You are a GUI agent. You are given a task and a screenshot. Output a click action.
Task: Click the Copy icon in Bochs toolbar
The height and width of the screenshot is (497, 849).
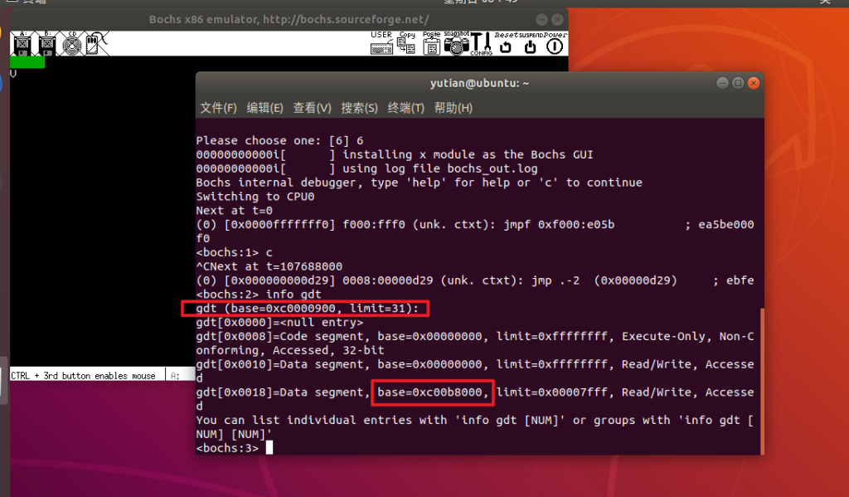click(x=406, y=43)
